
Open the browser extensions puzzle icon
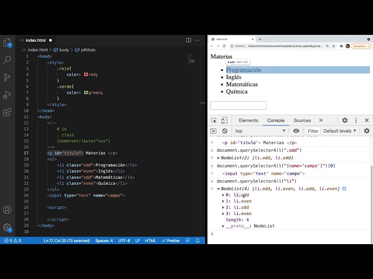pyautogui.click(x=341, y=46)
